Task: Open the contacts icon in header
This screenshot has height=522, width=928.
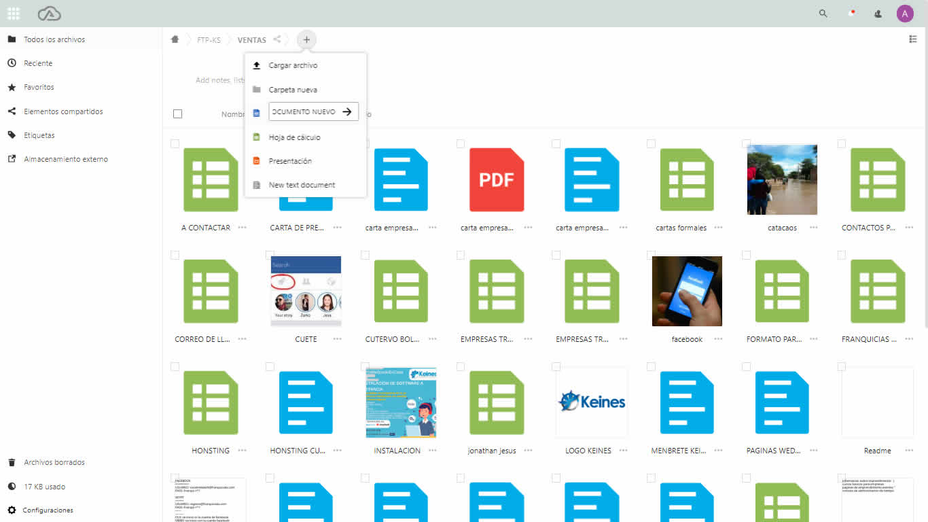Action: [878, 13]
